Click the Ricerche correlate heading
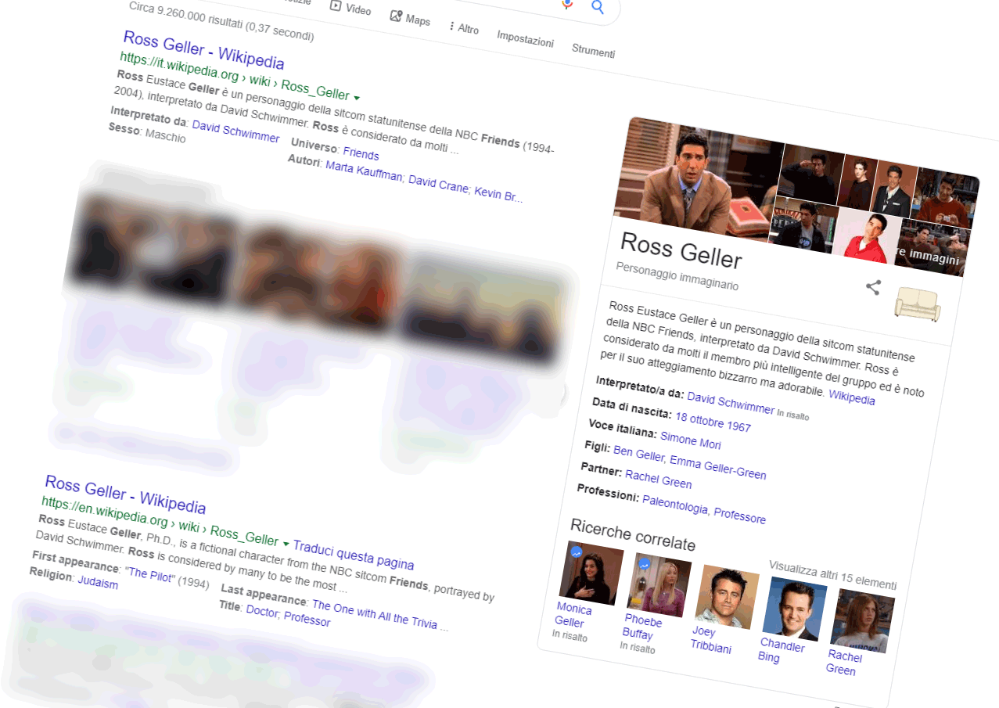The image size is (999, 708). pos(632,534)
